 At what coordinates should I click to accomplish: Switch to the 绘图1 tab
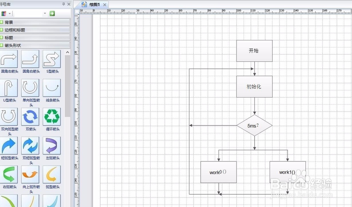[92, 5]
